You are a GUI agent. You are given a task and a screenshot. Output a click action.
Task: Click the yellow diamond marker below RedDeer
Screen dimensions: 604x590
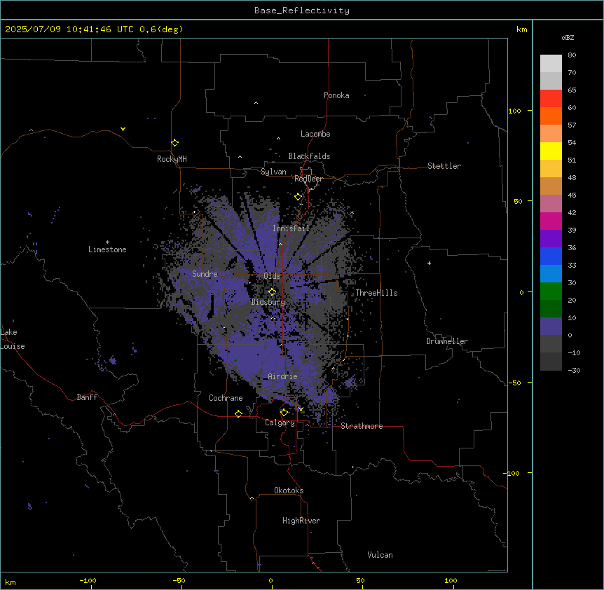point(298,197)
